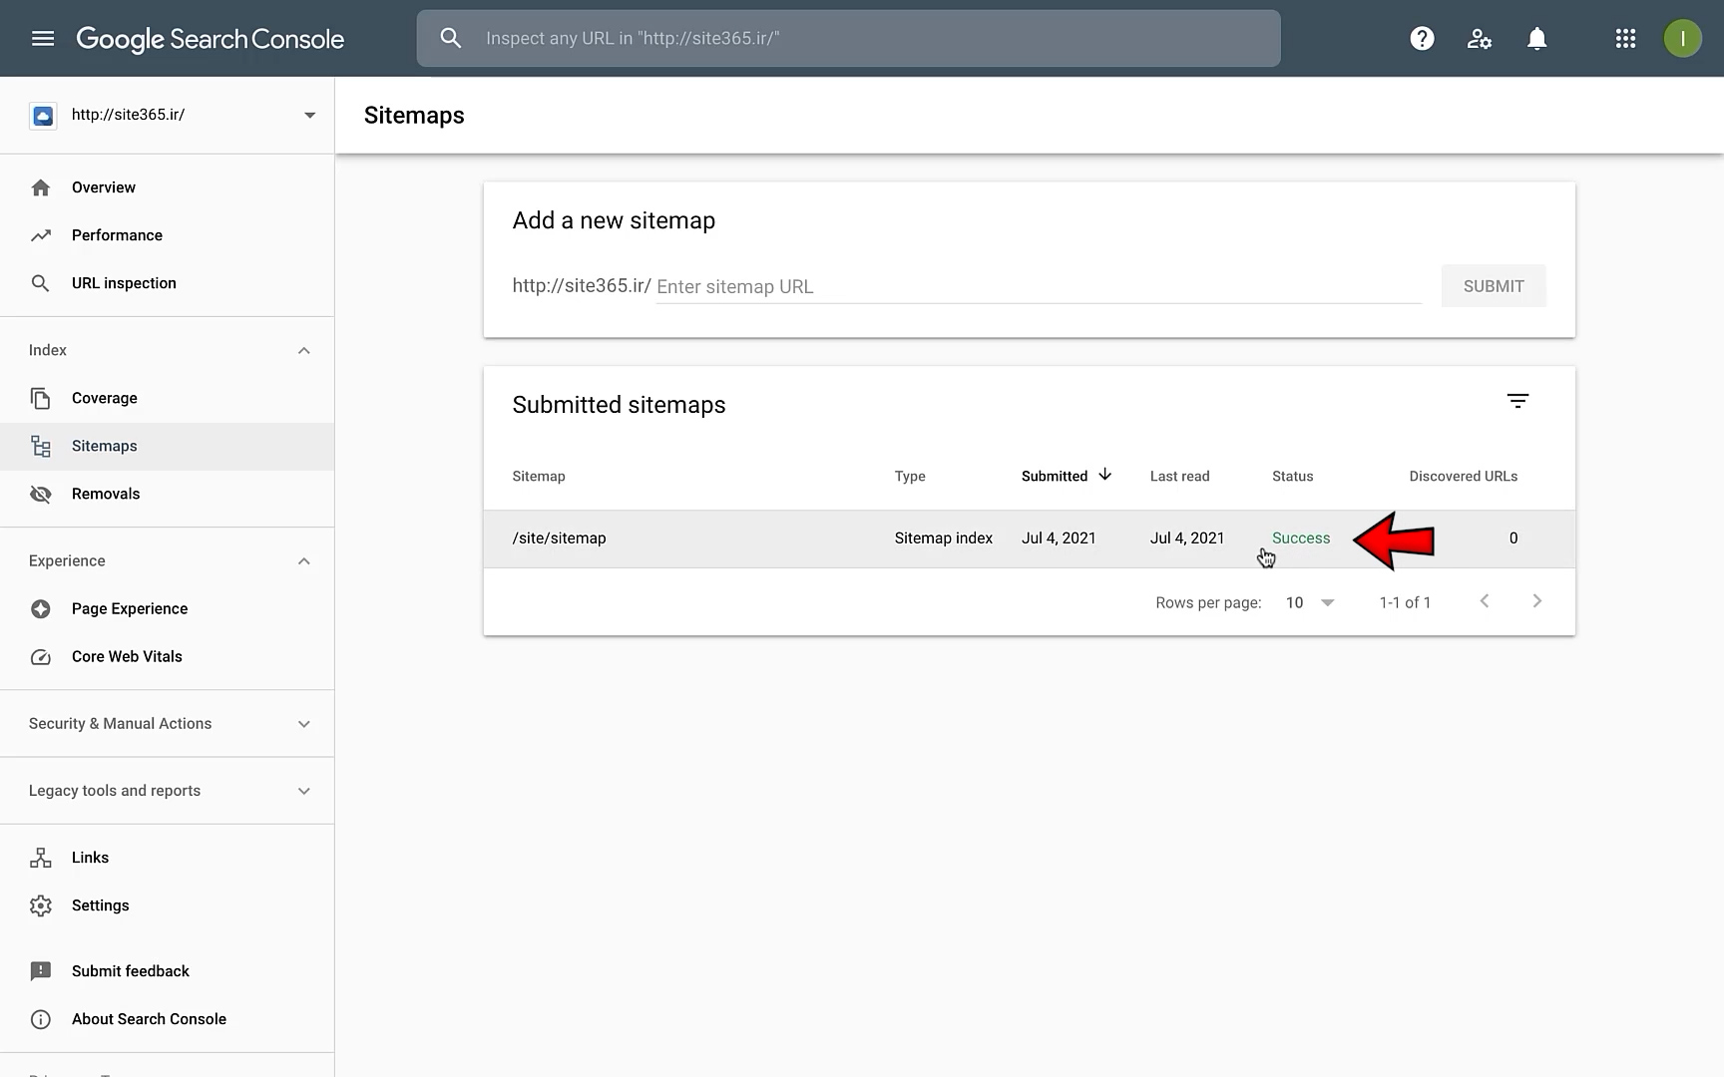Open Core Web Vitals report
This screenshot has height=1077, width=1724.
127,657
